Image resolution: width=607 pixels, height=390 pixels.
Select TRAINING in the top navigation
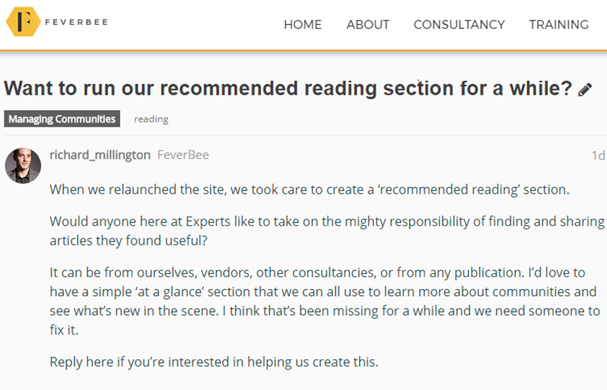(558, 25)
